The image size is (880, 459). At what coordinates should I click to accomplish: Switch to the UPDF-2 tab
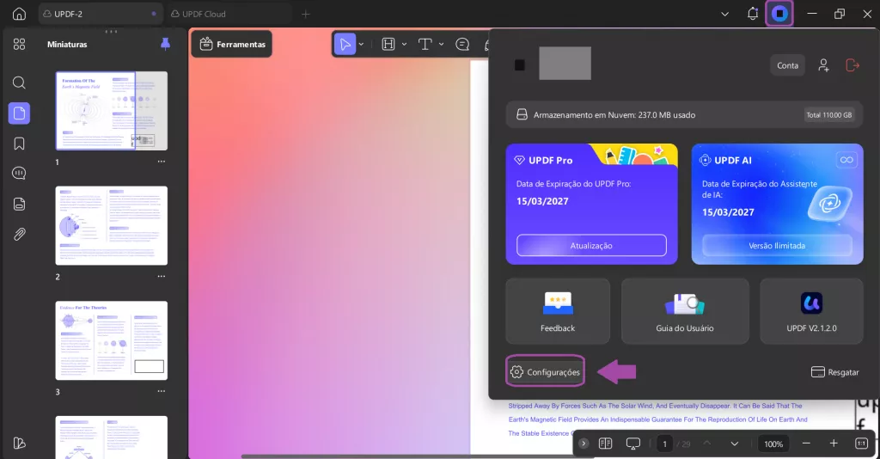tap(100, 14)
